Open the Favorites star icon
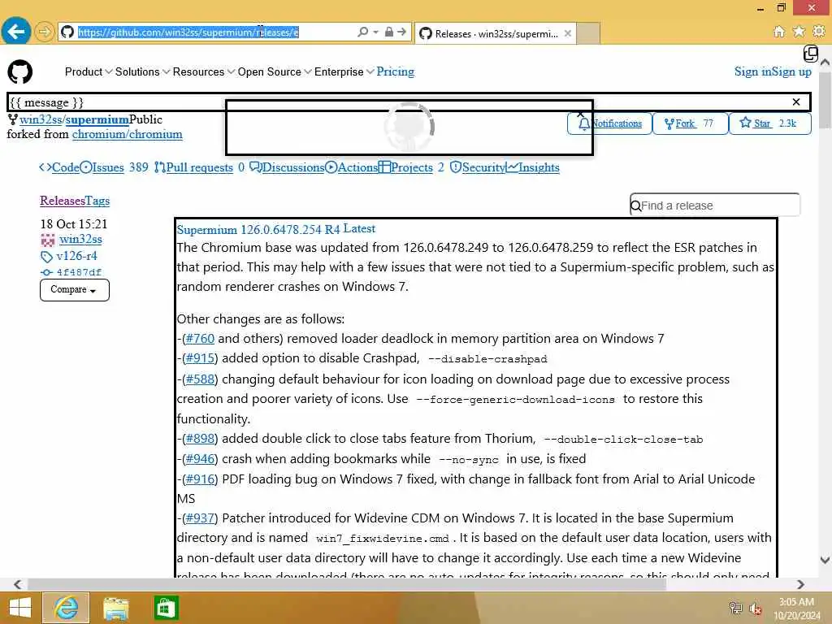 (799, 32)
